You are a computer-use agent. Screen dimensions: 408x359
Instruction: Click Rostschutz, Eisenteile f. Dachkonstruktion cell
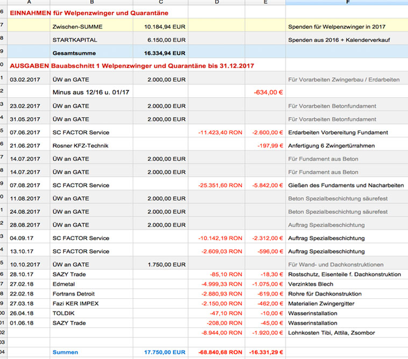[x=347, y=274]
